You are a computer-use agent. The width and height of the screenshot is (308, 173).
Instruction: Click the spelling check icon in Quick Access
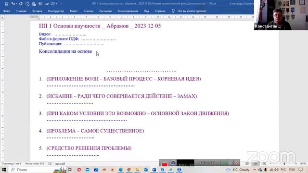coord(47,4)
